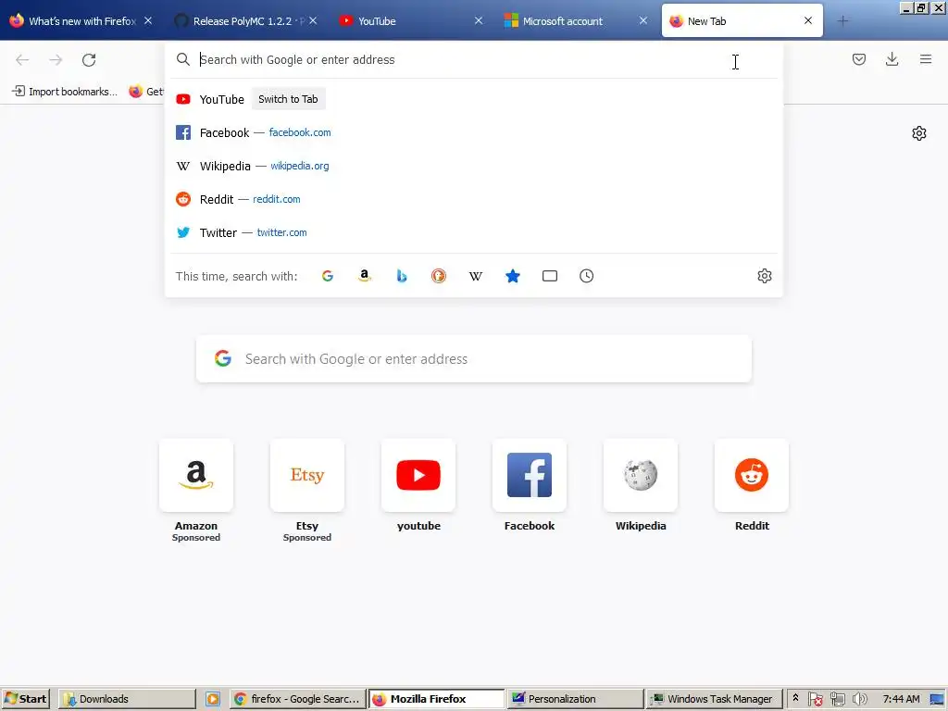This screenshot has height=711, width=948.
Task: Open the Downloads toolbar icon
Action: (892, 59)
